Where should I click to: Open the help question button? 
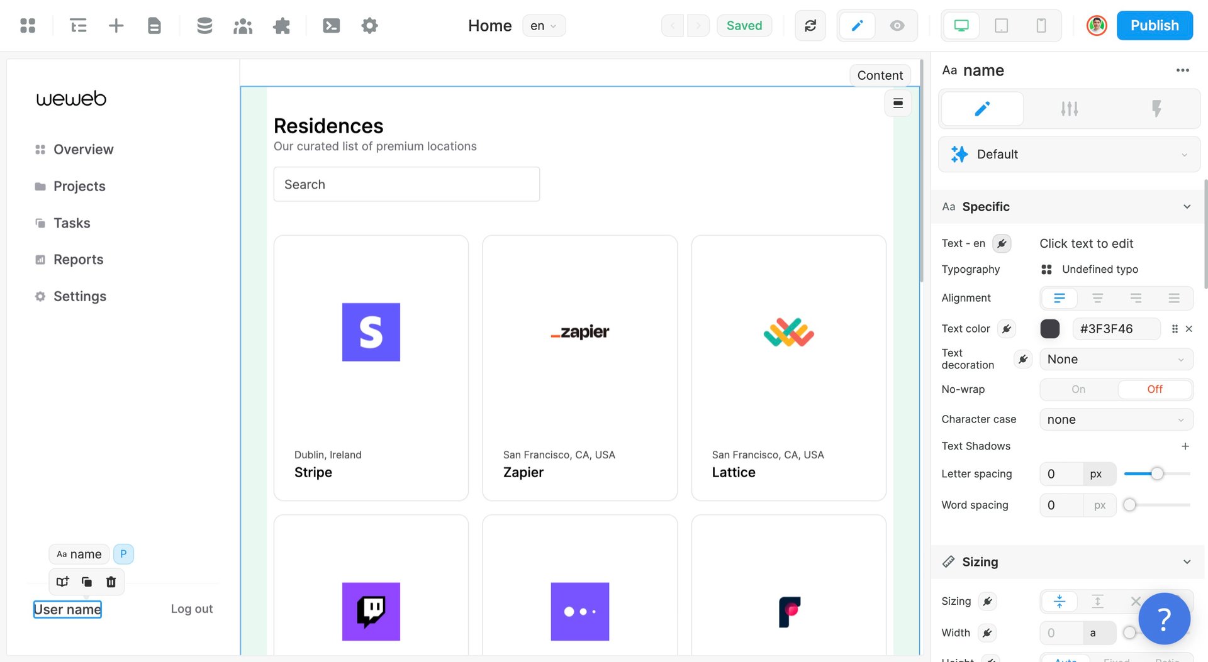(x=1164, y=619)
